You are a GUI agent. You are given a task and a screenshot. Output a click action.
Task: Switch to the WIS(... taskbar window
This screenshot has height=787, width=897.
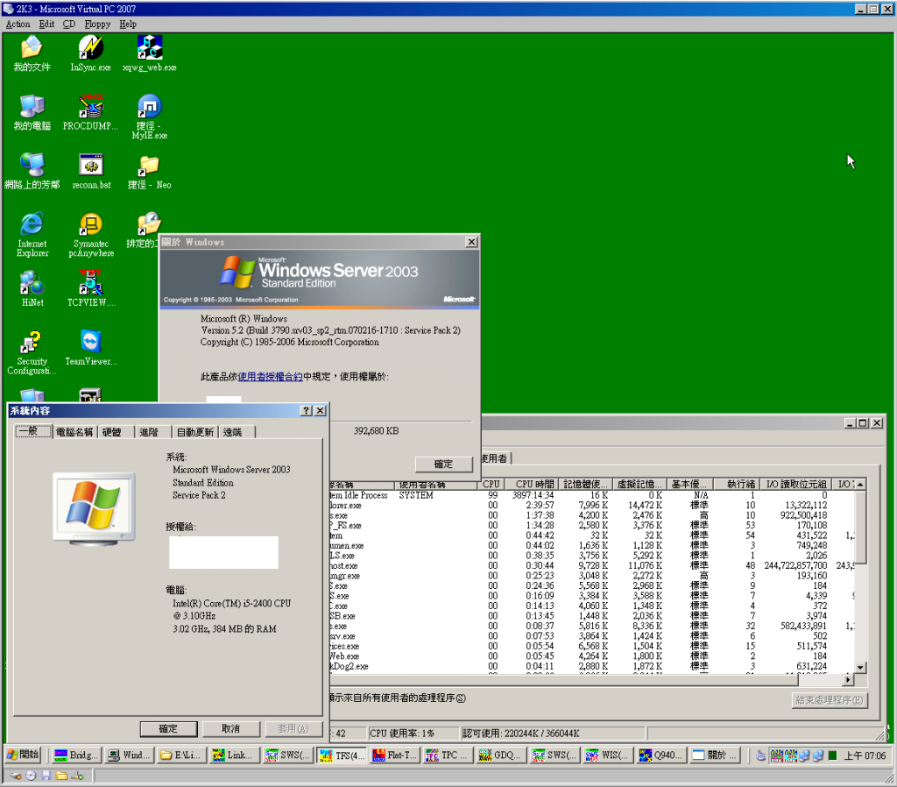[x=606, y=755]
